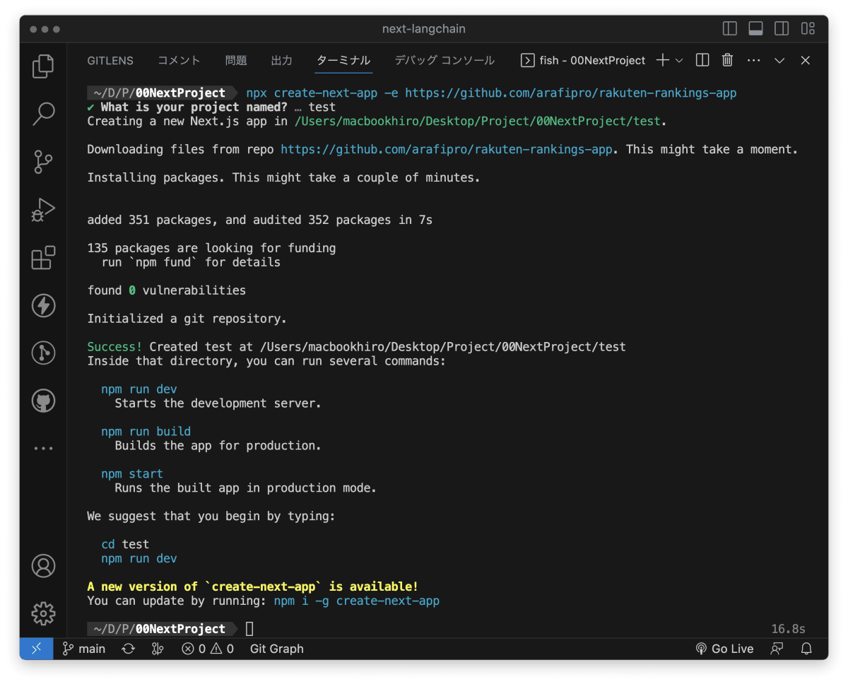Click the 'cd test' line
Viewport: 848px width, 684px height.
coord(125,545)
